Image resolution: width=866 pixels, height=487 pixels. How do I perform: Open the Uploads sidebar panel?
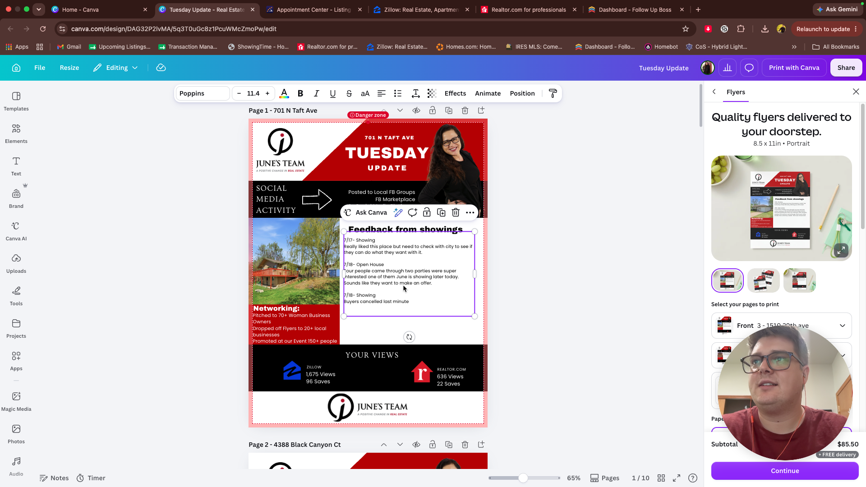(x=16, y=263)
